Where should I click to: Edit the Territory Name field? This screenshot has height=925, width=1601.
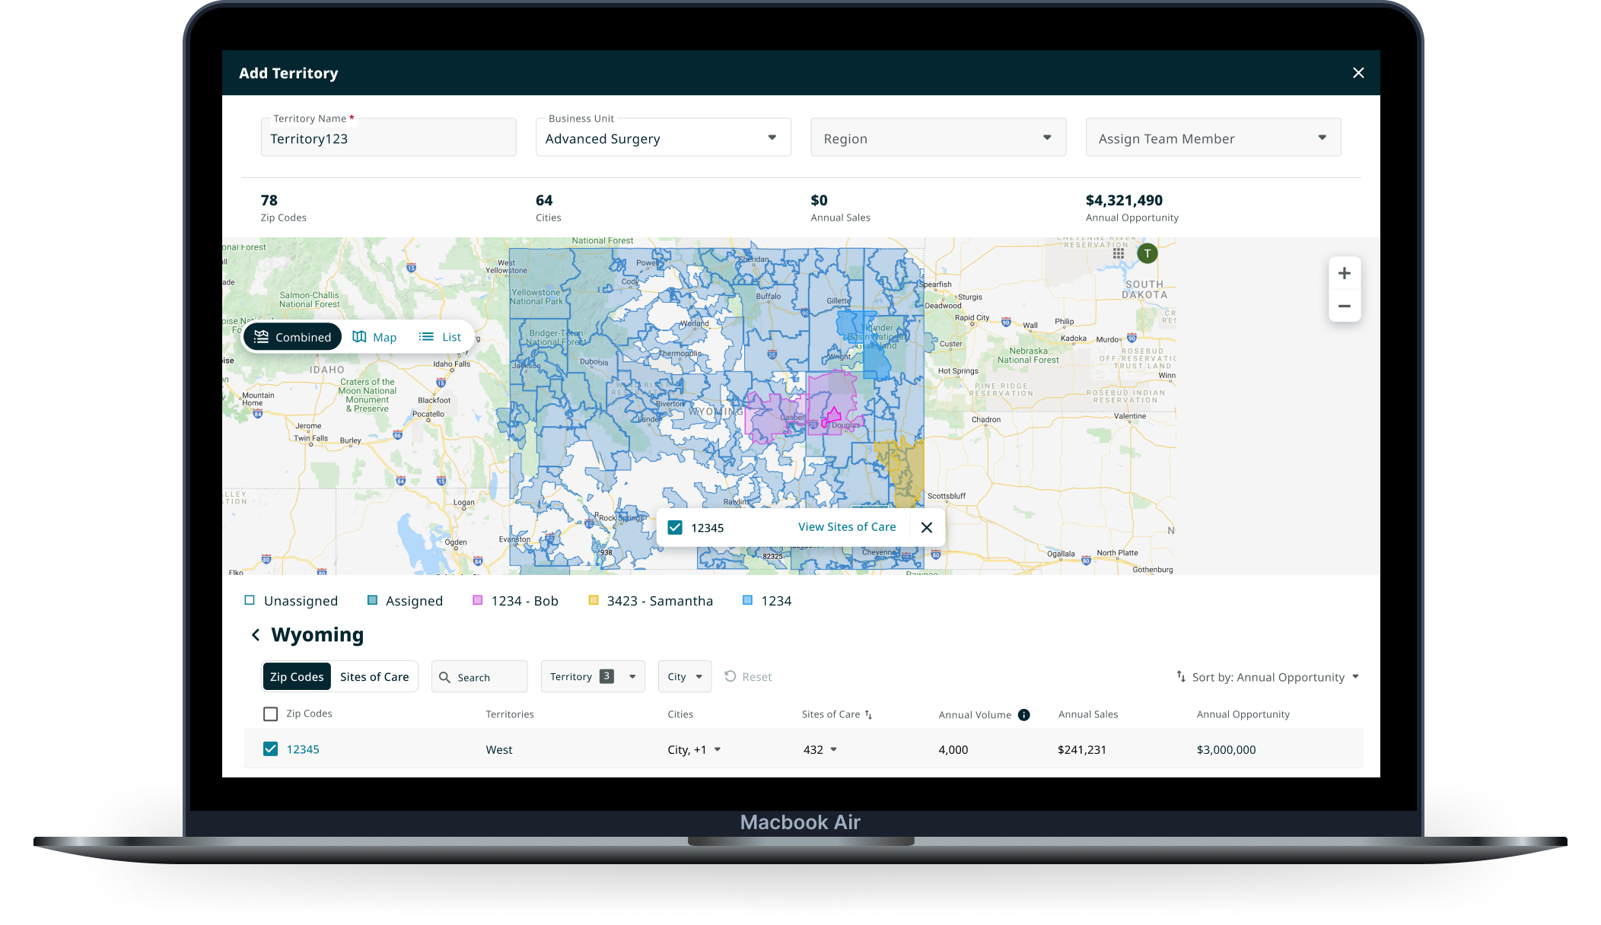[x=388, y=138]
